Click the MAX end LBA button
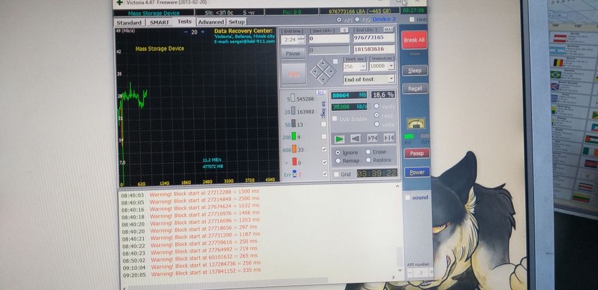The image size is (598, 290). (389, 30)
